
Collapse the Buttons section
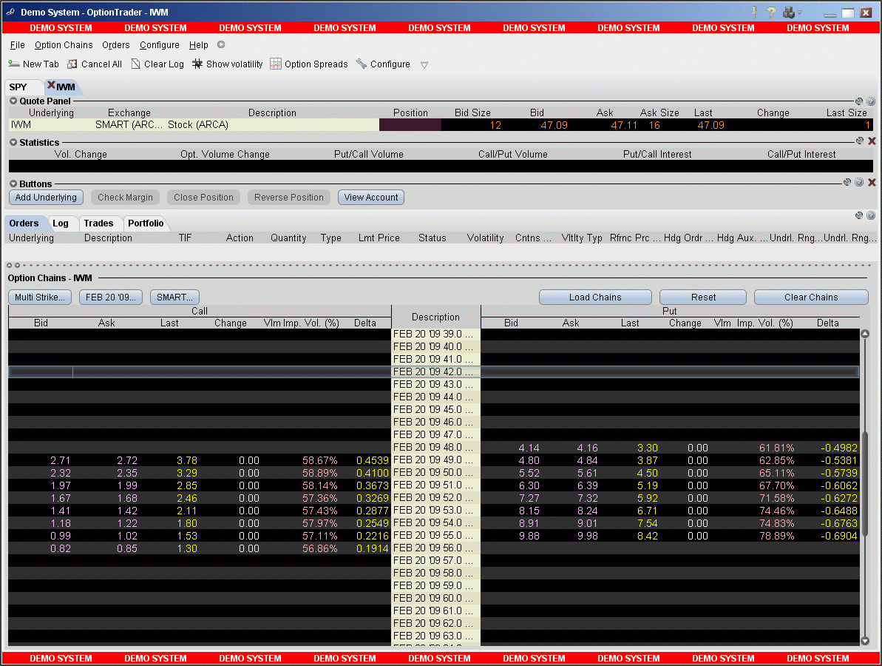[x=13, y=184]
